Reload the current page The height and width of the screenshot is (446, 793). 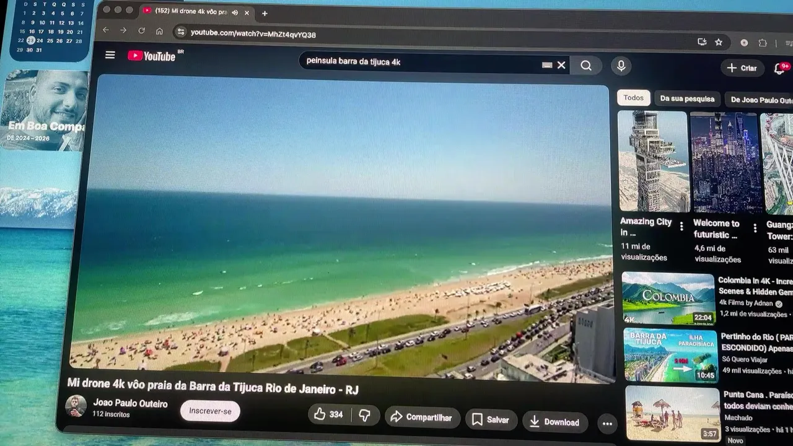point(141,30)
